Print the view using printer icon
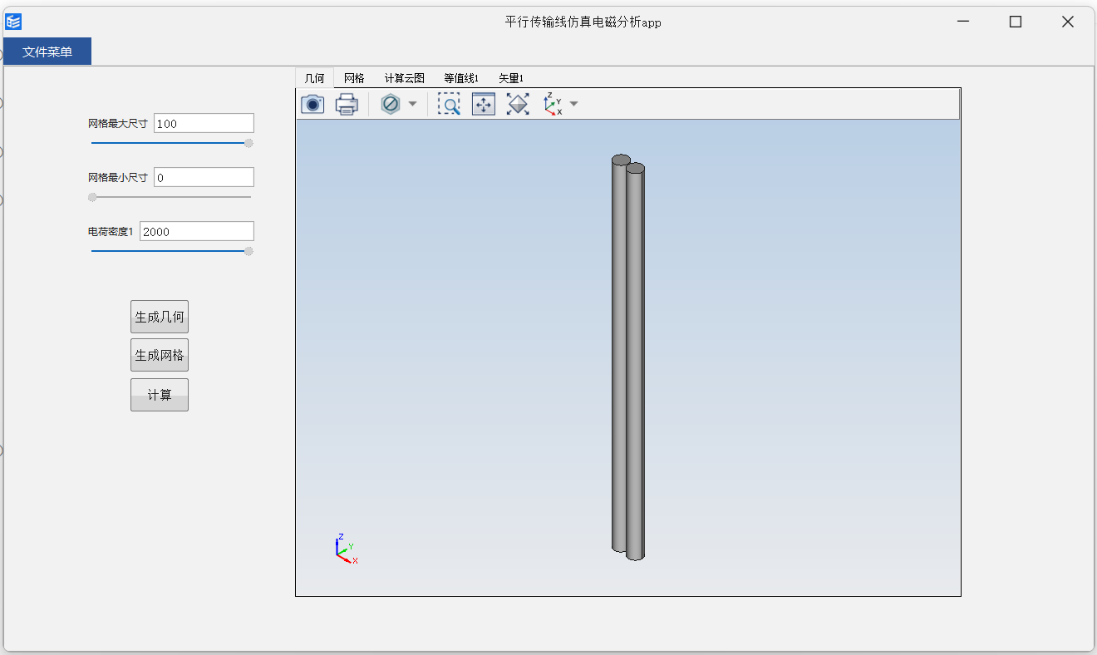 (x=347, y=104)
